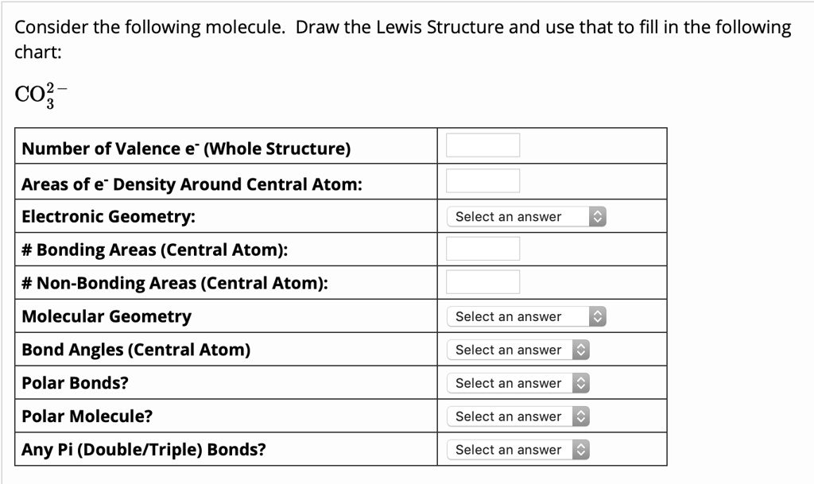Viewport: 814px width, 484px height.
Task: Click the Polar Bonds stepper chevron icon
Action: click(581, 383)
